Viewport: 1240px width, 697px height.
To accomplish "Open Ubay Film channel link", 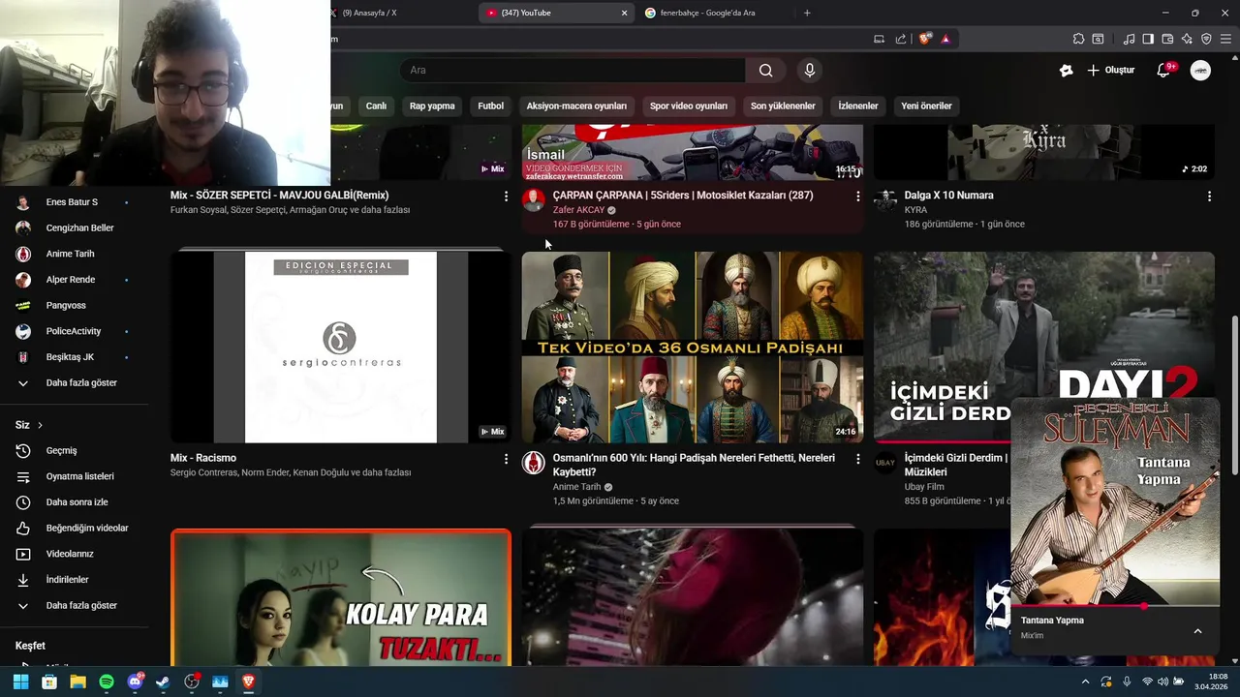I will tap(924, 487).
